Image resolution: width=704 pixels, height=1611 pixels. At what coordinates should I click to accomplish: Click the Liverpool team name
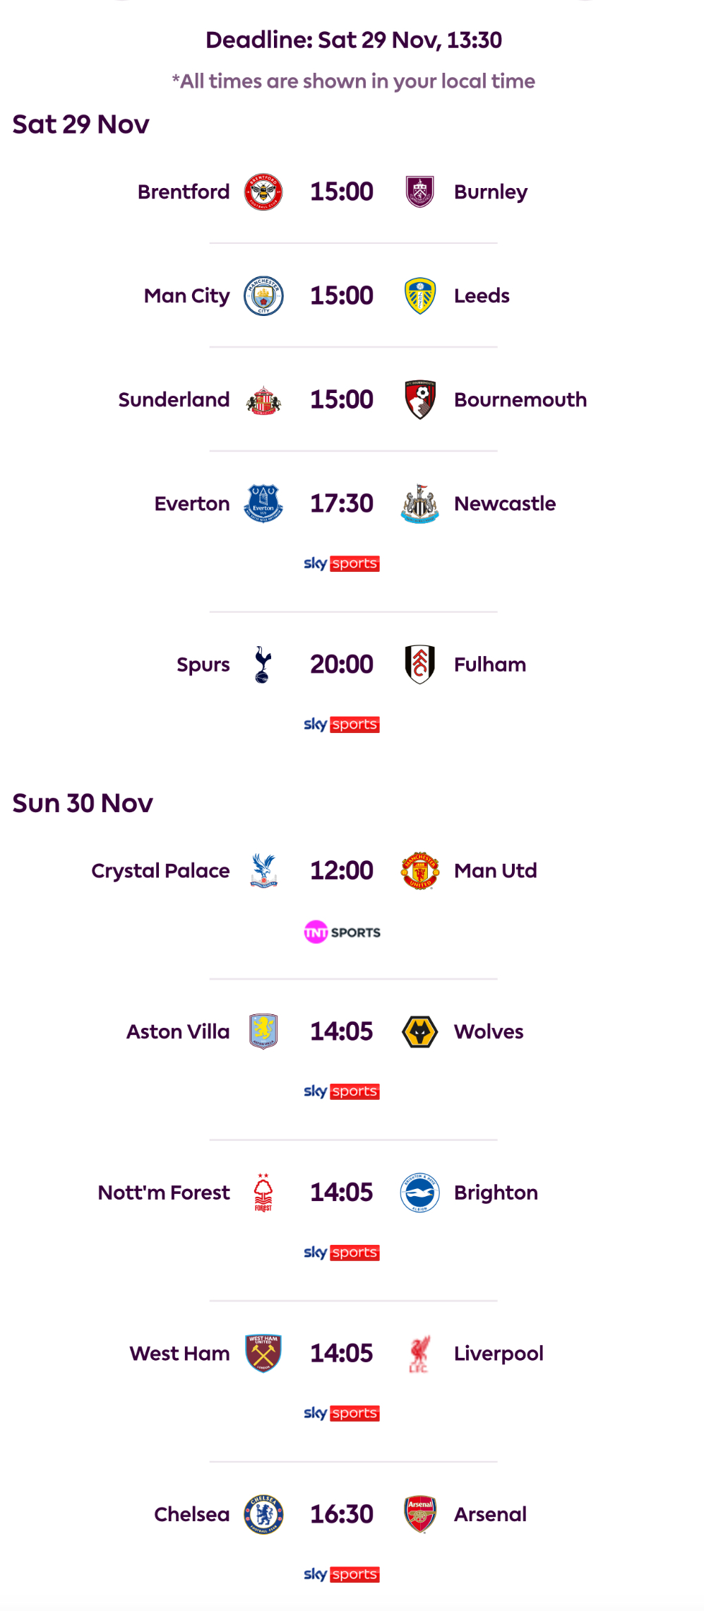[x=499, y=1353]
